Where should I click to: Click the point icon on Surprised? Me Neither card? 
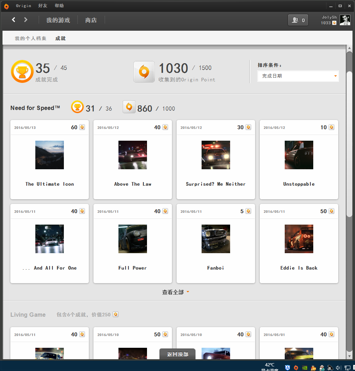pos(248,127)
